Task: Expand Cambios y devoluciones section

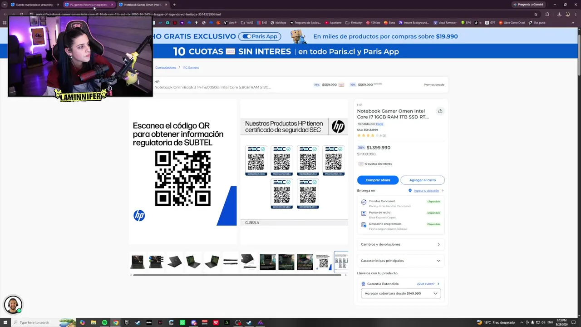Action: click(400, 244)
